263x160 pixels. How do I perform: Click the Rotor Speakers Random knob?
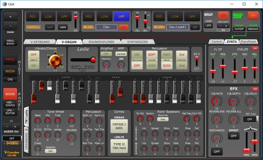(x=150, y=119)
